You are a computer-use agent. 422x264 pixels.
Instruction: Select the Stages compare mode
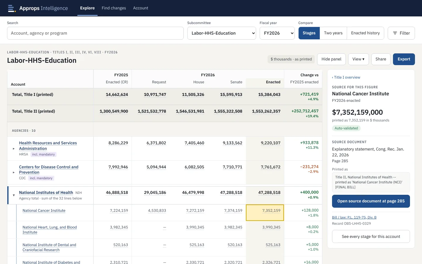point(309,33)
